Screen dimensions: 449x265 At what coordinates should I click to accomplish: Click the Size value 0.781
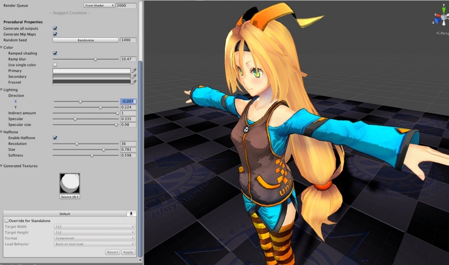128,150
